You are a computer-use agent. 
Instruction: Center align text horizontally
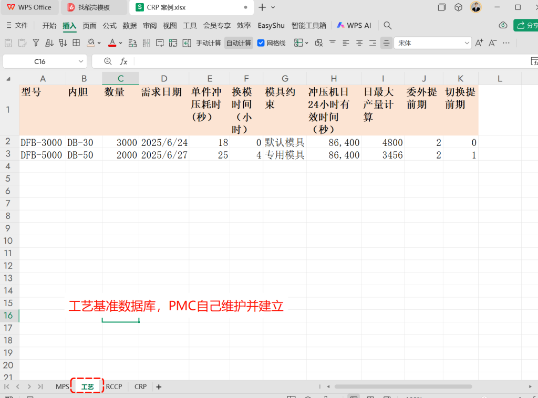tap(359, 43)
